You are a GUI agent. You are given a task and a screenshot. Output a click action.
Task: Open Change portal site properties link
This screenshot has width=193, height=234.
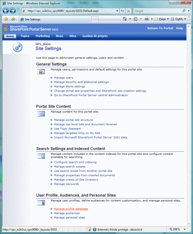pos(100,91)
